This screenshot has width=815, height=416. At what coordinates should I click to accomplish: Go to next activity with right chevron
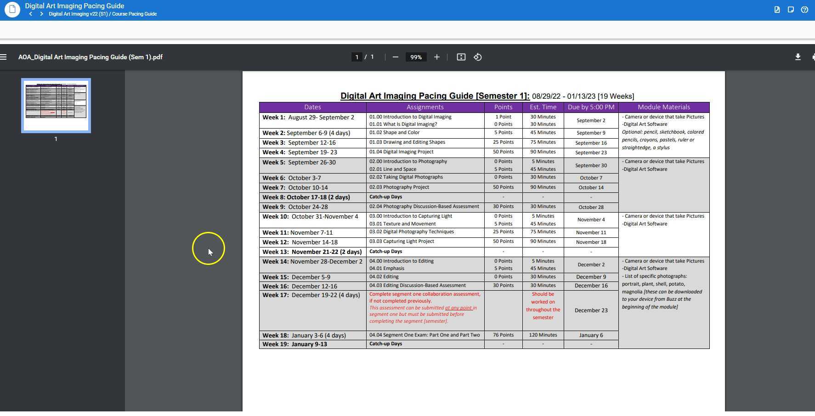(41, 14)
